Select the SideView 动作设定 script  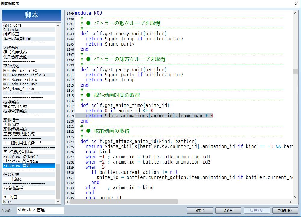[x=29, y=156]
